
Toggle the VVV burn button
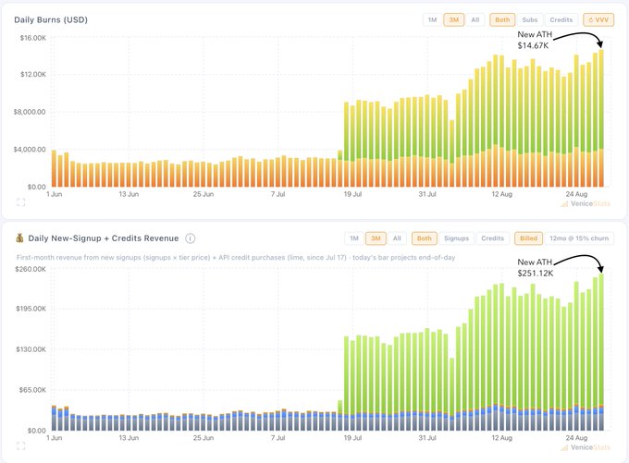point(598,19)
